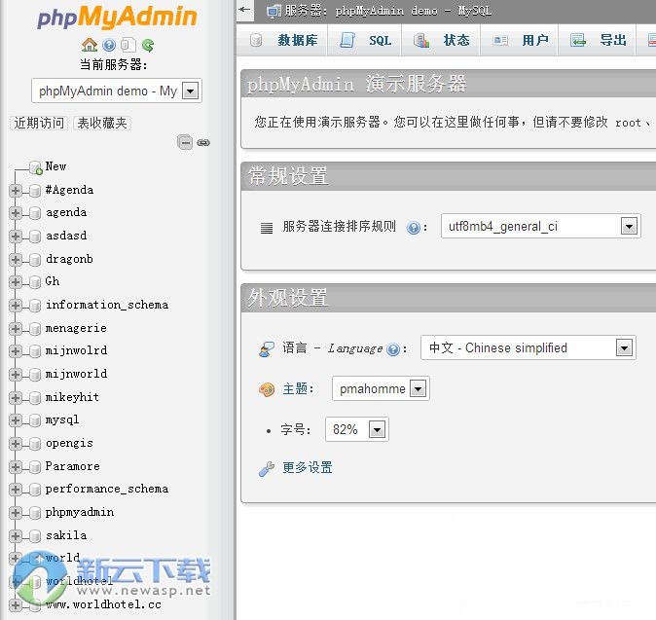Click the information_schema database cylinder icon
656x620 pixels.
[36, 305]
